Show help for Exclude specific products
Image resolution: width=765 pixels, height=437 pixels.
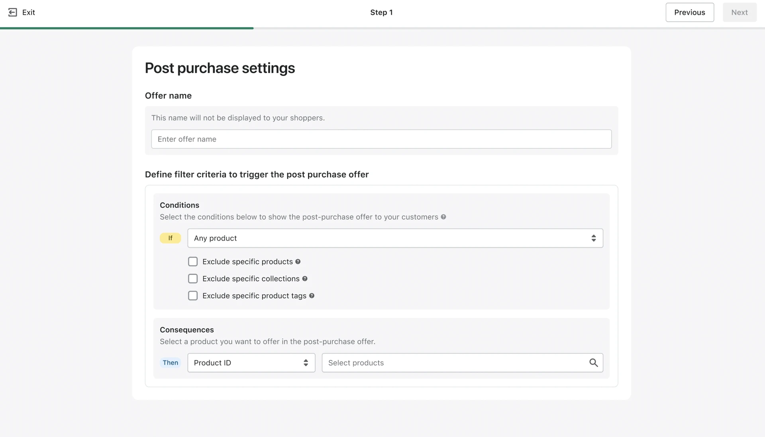(298, 261)
